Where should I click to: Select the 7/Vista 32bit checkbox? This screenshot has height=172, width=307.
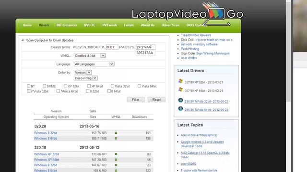[x=29, y=91]
